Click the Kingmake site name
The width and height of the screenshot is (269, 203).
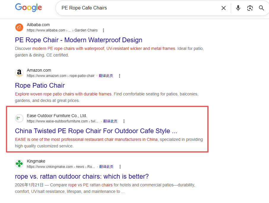click(36, 161)
